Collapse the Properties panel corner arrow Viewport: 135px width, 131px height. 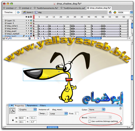point(121,123)
